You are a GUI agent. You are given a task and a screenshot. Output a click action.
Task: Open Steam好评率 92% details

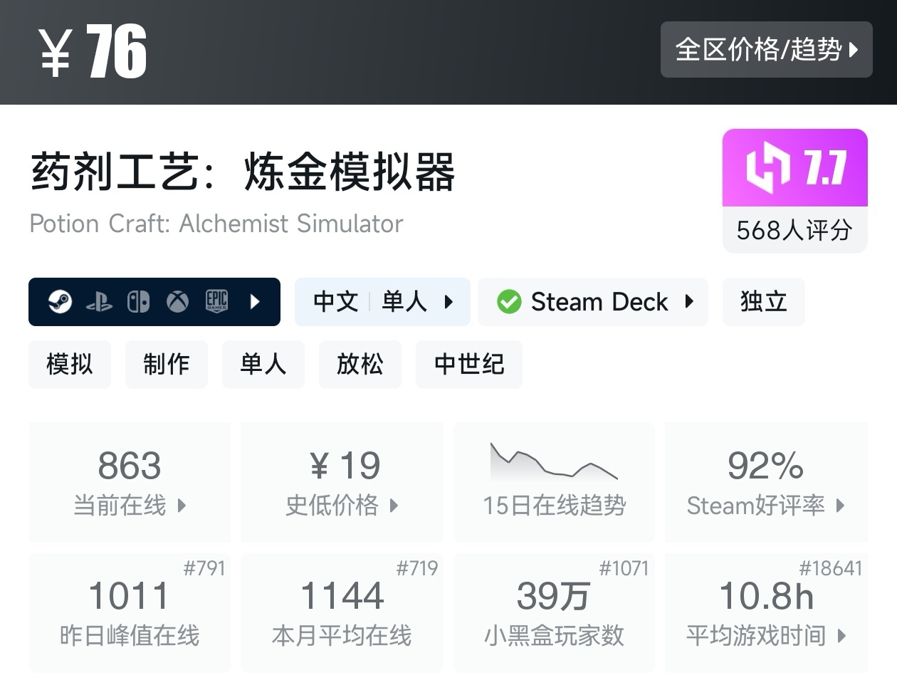click(x=766, y=482)
